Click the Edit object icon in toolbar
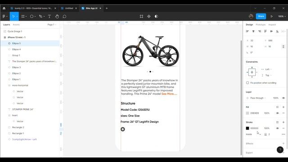The height and width of the screenshot is (162, 288). pyautogui.click(x=141, y=16)
